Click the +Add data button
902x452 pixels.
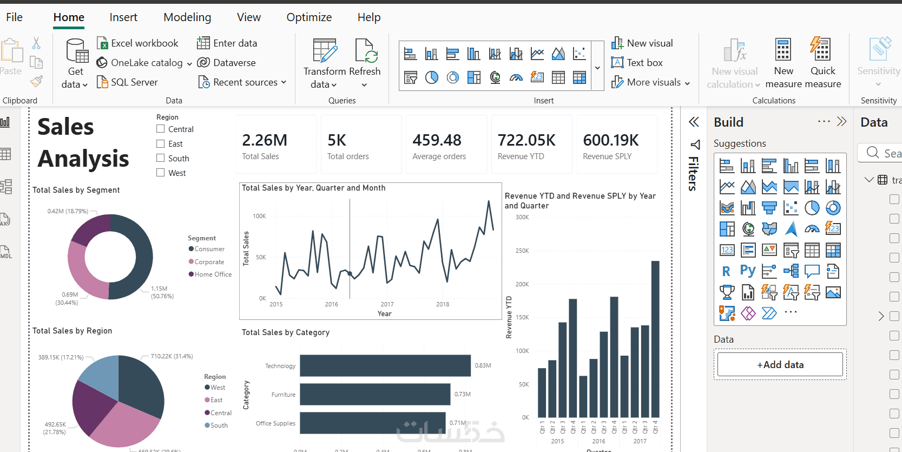point(780,365)
